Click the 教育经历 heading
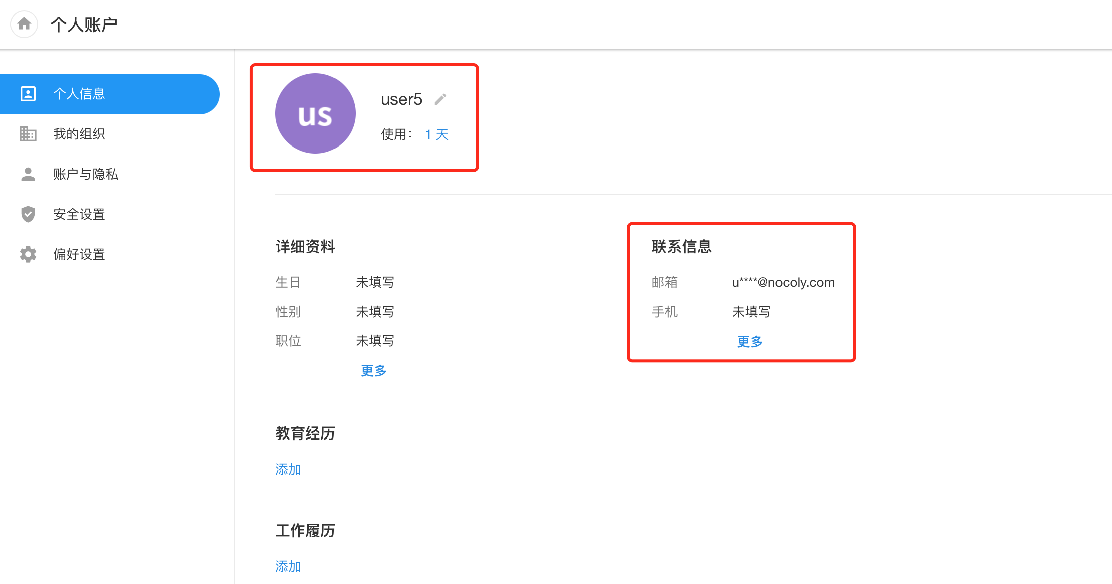 305,433
